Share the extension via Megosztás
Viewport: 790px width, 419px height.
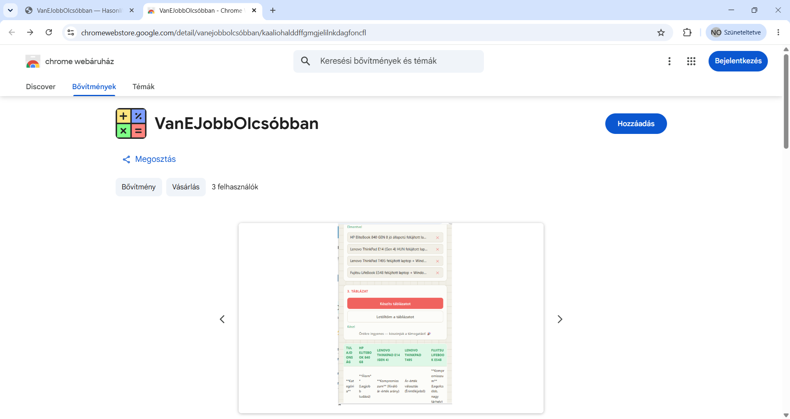point(149,159)
